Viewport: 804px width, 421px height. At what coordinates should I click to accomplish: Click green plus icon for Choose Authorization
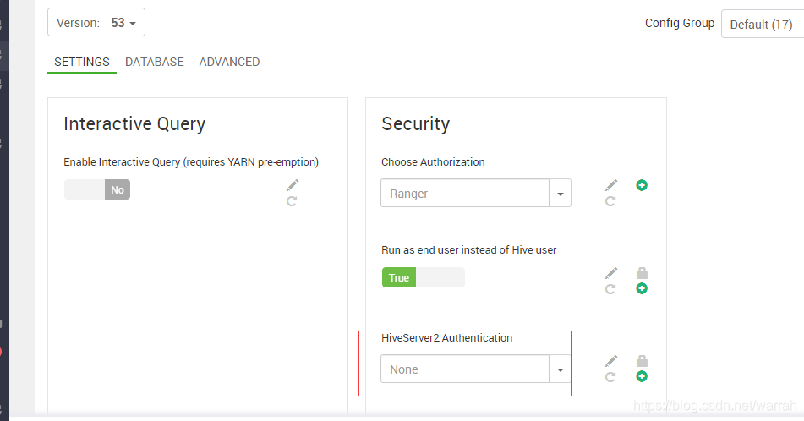click(642, 185)
